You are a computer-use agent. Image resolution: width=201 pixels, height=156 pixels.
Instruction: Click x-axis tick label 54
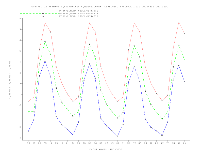(x=129, y=143)
